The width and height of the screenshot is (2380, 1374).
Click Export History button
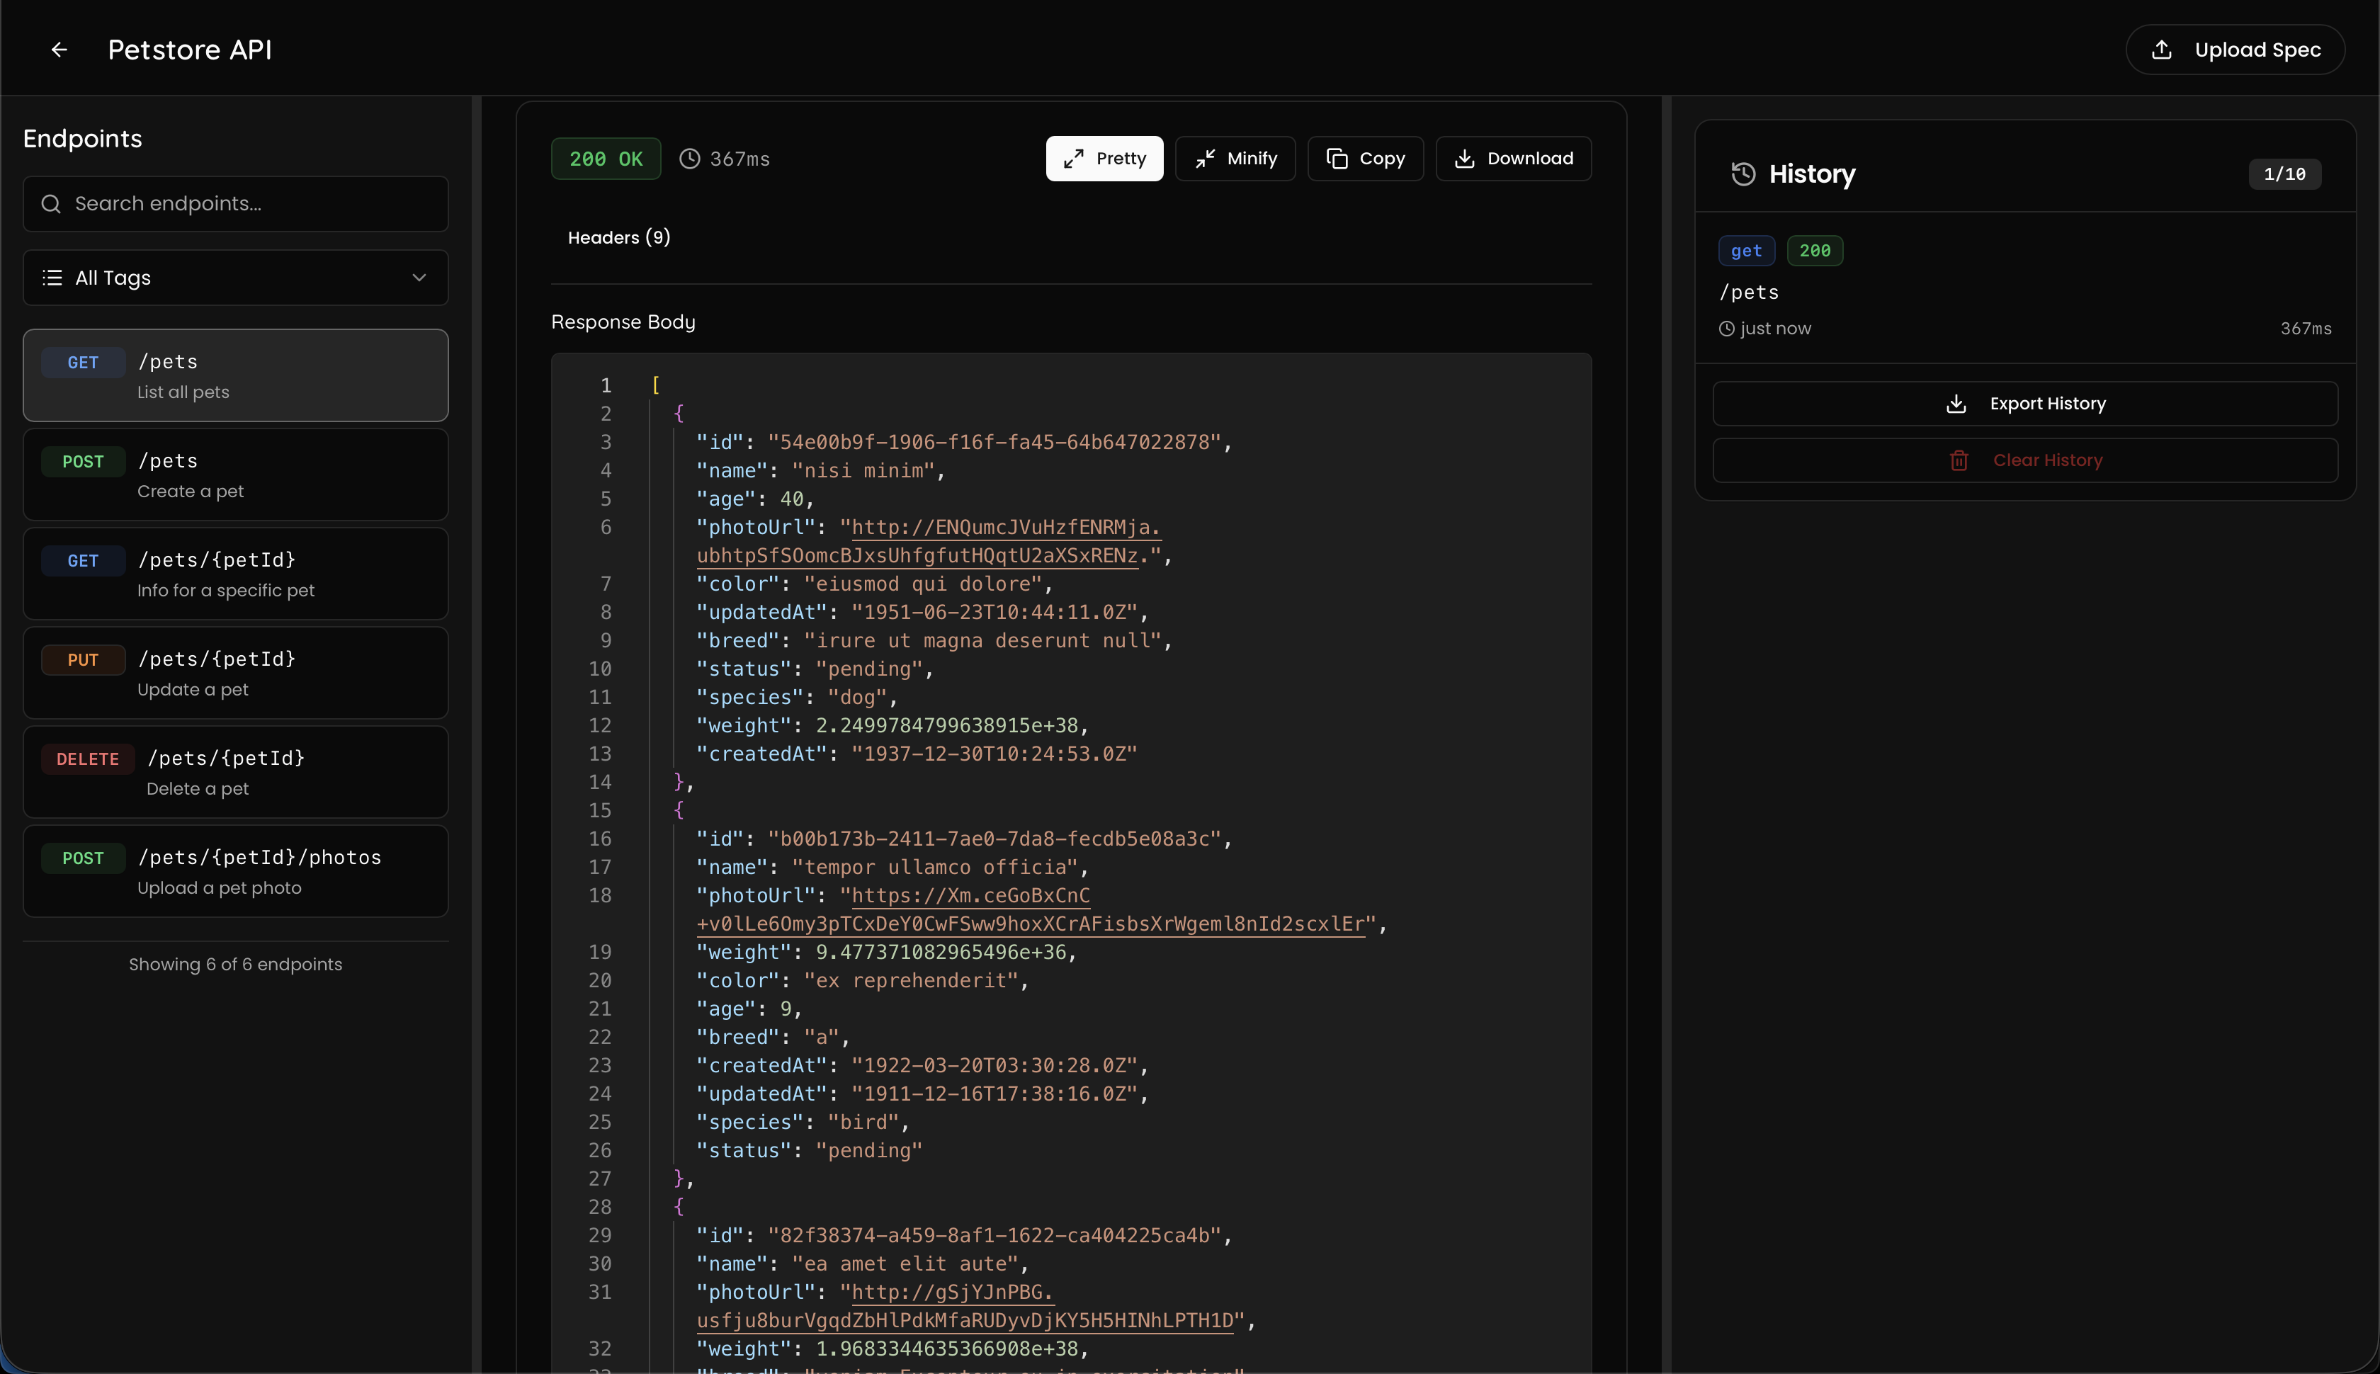(x=2025, y=404)
